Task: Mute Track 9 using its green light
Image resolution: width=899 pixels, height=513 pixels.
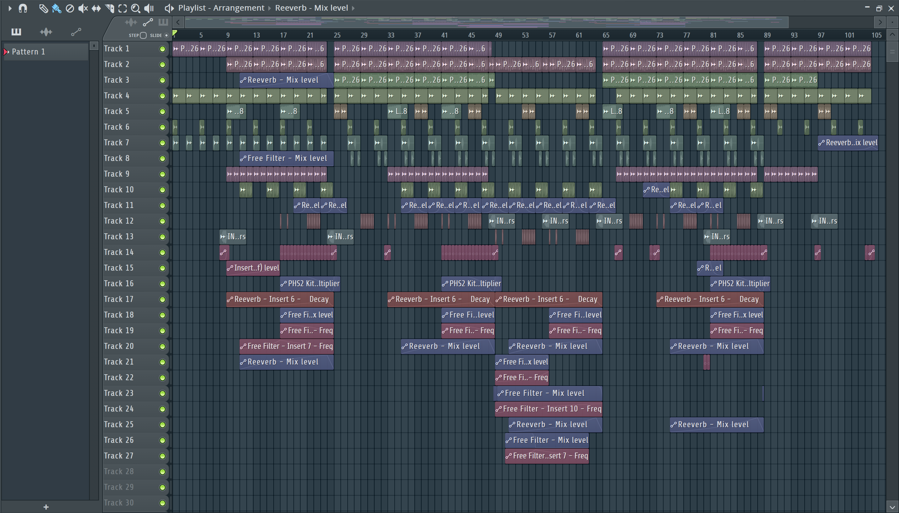Action: pos(162,174)
